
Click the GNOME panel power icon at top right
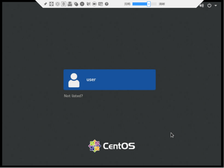click(x=209, y=5)
